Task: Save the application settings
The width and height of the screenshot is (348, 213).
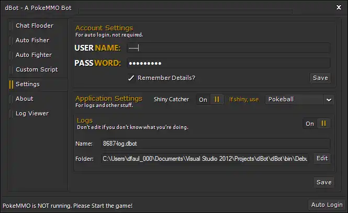Action: (324, 182)
